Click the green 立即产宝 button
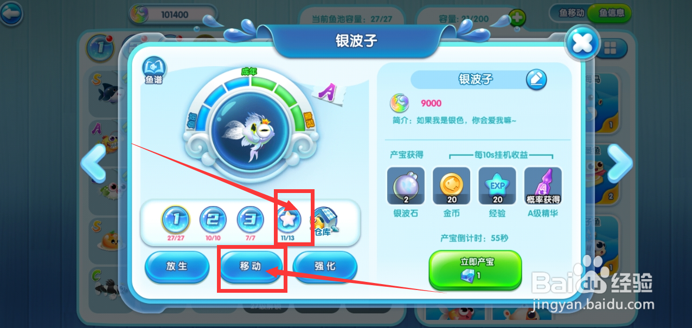 pos(475,269)
